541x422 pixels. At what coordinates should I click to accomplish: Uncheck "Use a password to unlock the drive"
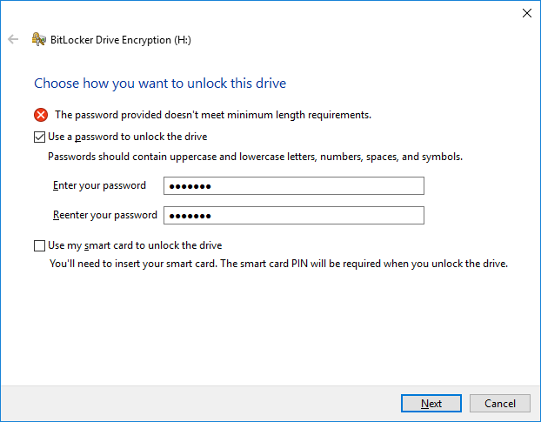point(39,137)
